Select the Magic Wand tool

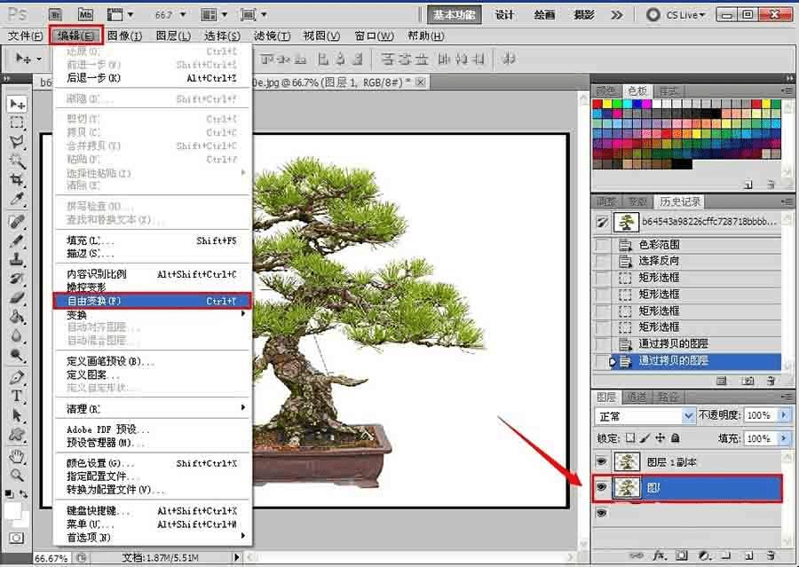coord(17,161)
